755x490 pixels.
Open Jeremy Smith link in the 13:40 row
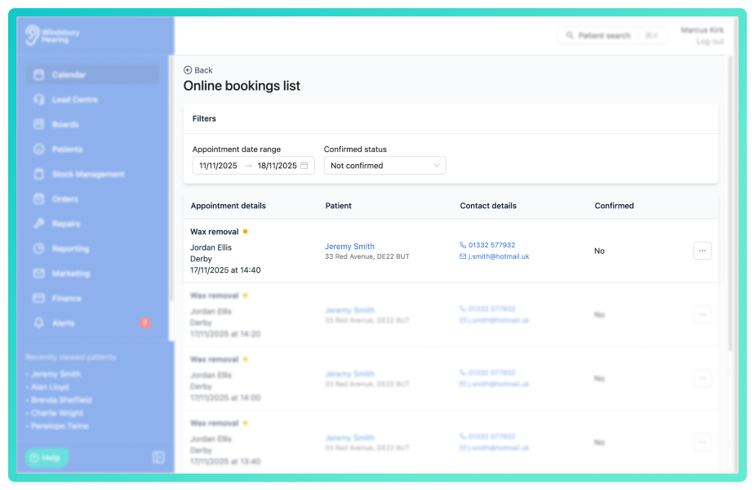tap(349, 438)
